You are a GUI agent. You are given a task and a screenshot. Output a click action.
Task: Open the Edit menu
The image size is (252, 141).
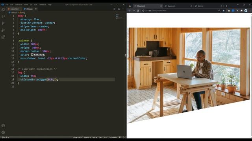pos(12,5)
